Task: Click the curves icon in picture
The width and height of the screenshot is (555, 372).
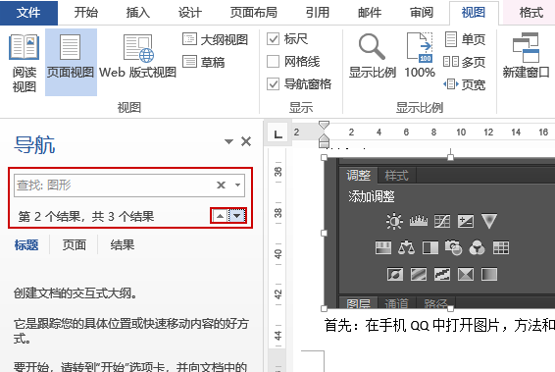Action: click(x=442, y=222)
